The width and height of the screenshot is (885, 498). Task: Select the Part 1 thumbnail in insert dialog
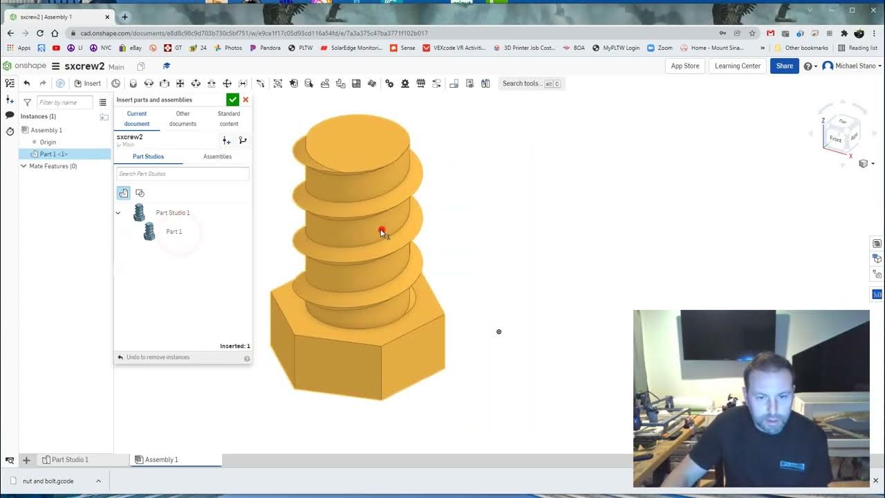click(149, 232)
